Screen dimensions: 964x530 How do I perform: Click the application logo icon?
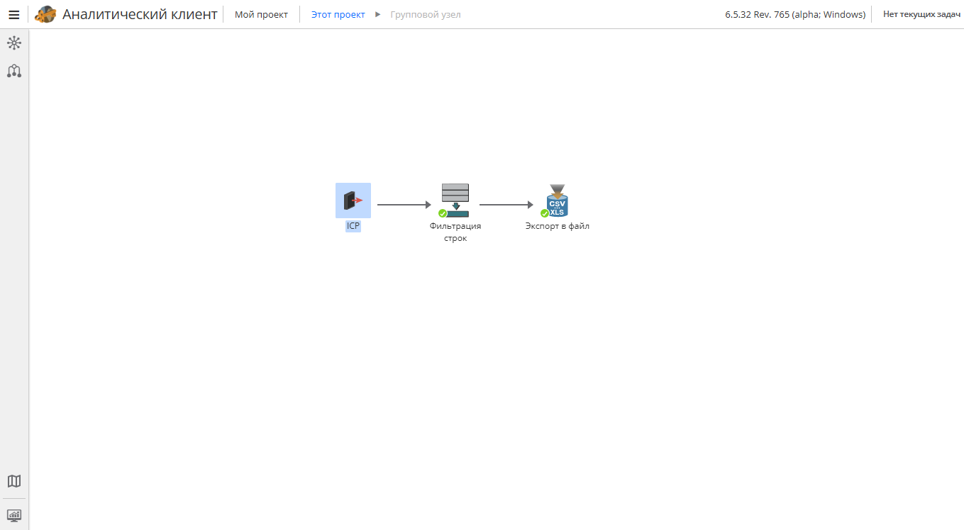pyautogui.click(x=45, y=14)
